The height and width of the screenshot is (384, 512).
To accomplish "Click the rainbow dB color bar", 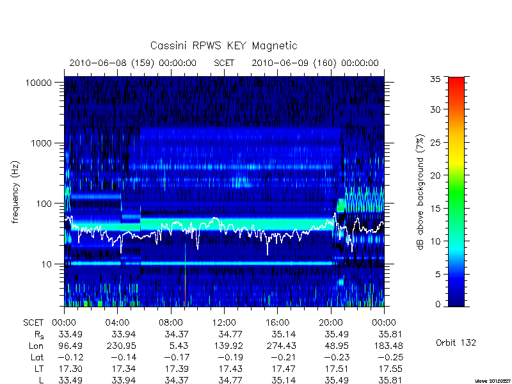I will pos(456,191).
